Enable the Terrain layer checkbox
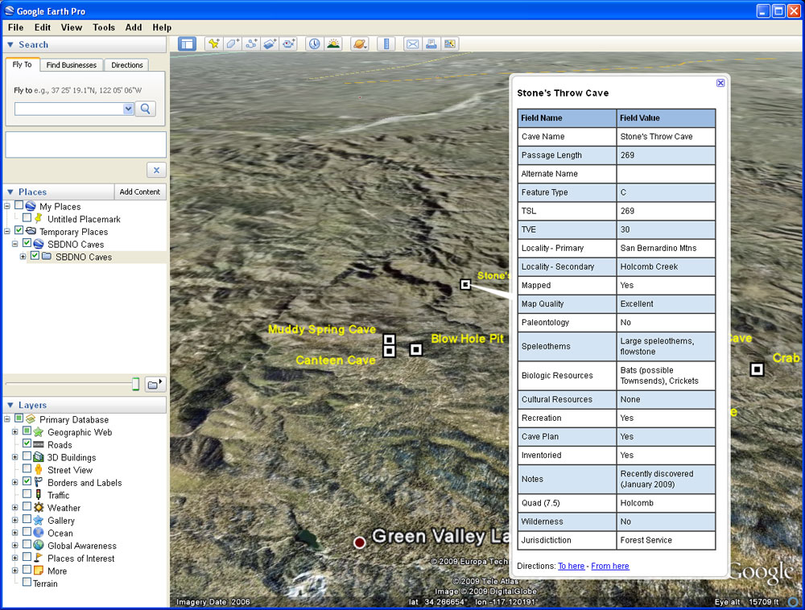This screenshot has width=805, height=610. pyautogui.click(x=27, y=583)
